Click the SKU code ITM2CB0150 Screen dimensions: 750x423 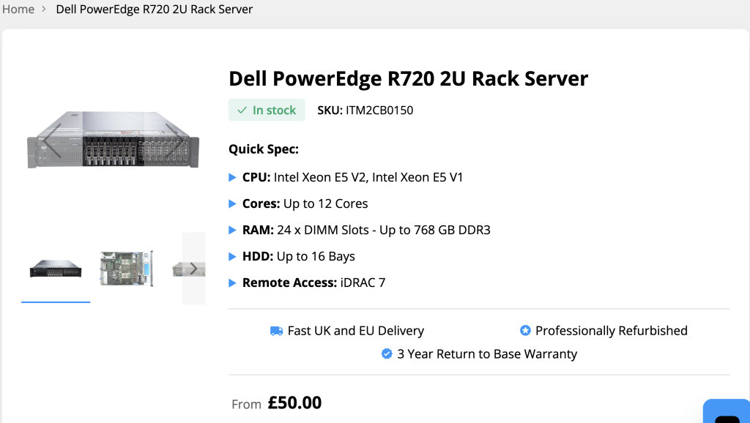[379, 111]
